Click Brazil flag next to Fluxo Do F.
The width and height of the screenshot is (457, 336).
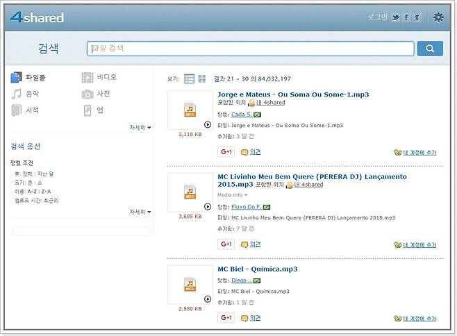coord(267,207)
